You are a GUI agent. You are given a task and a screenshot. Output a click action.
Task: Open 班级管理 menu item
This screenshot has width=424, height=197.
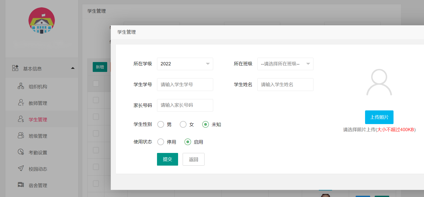click(x=38, y=136)
